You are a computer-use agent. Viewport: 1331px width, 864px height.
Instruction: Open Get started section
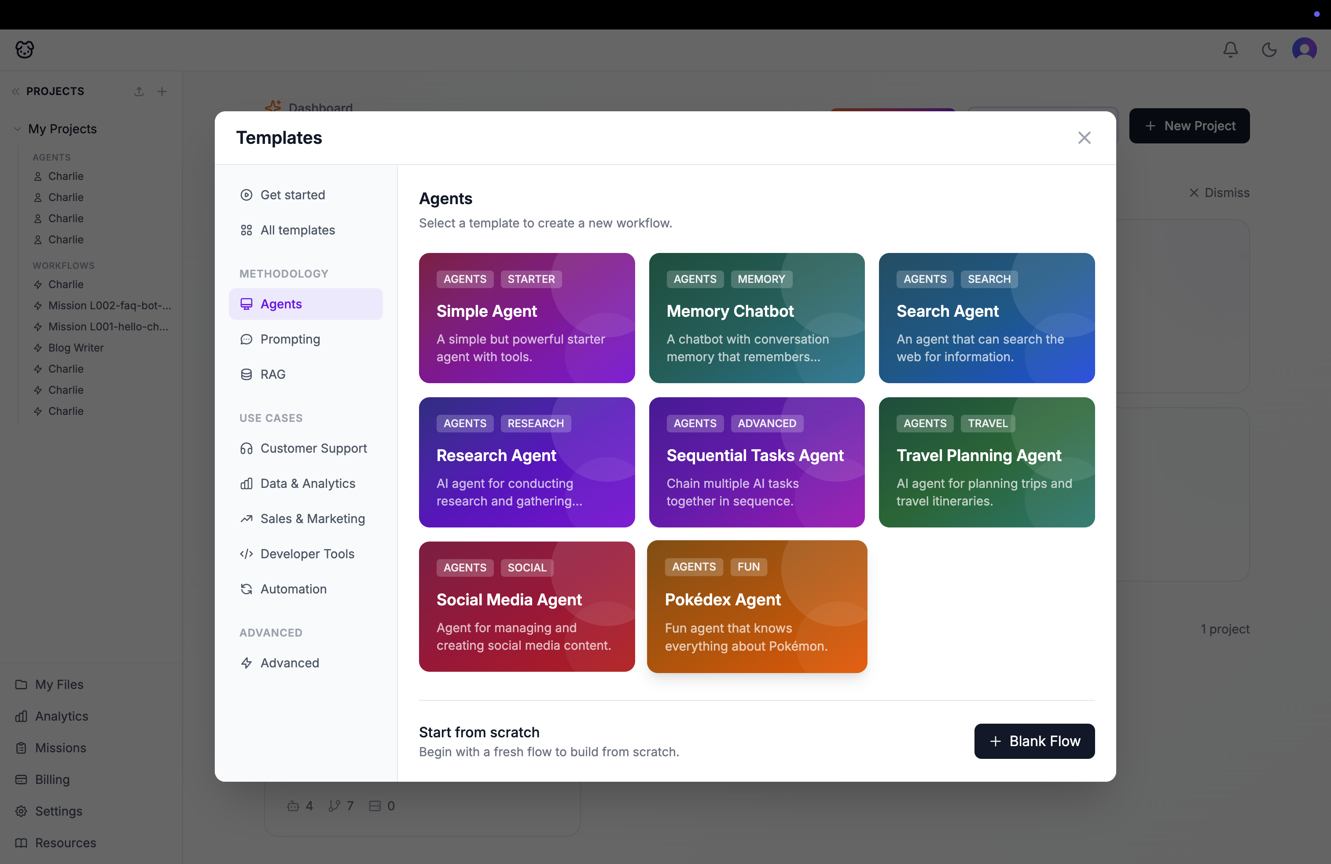click(x=293, y=195)
